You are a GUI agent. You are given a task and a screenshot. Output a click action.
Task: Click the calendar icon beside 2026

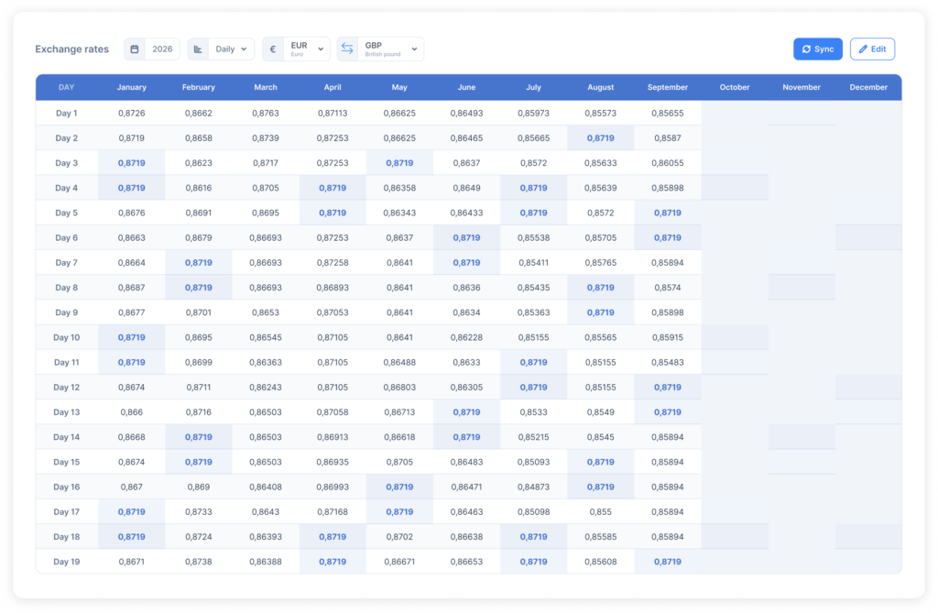135,49
